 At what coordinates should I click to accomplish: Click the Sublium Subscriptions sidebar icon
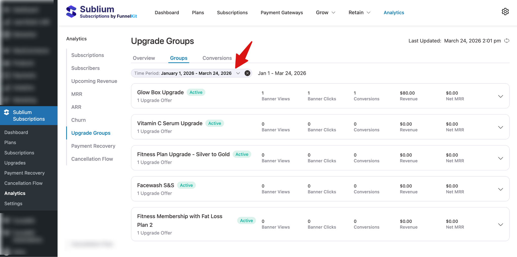[7, 112]
